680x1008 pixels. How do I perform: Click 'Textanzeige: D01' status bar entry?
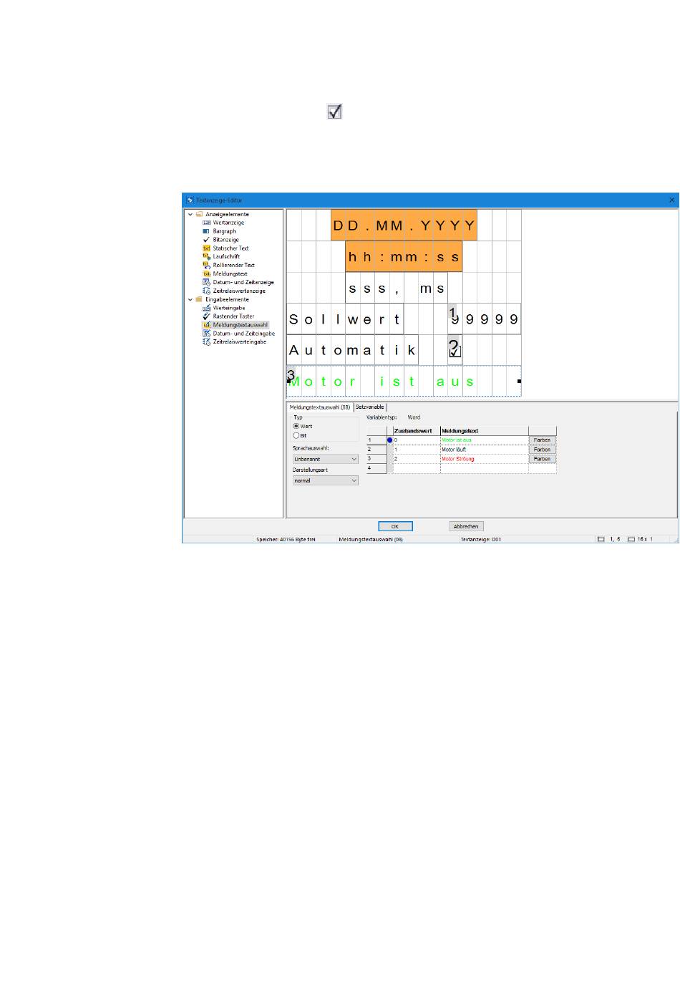pos(480,539)
